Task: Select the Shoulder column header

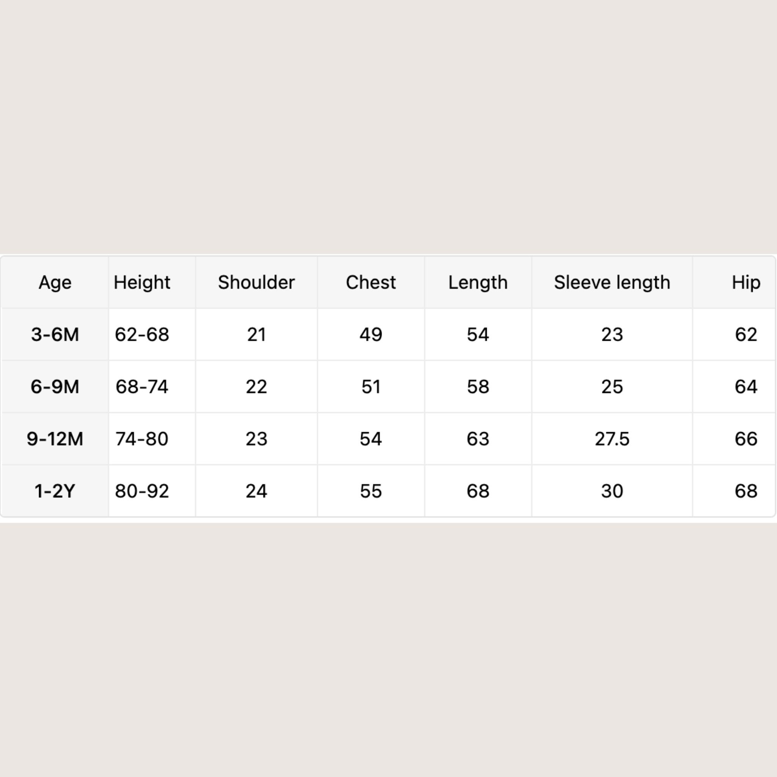Action: 256,282
